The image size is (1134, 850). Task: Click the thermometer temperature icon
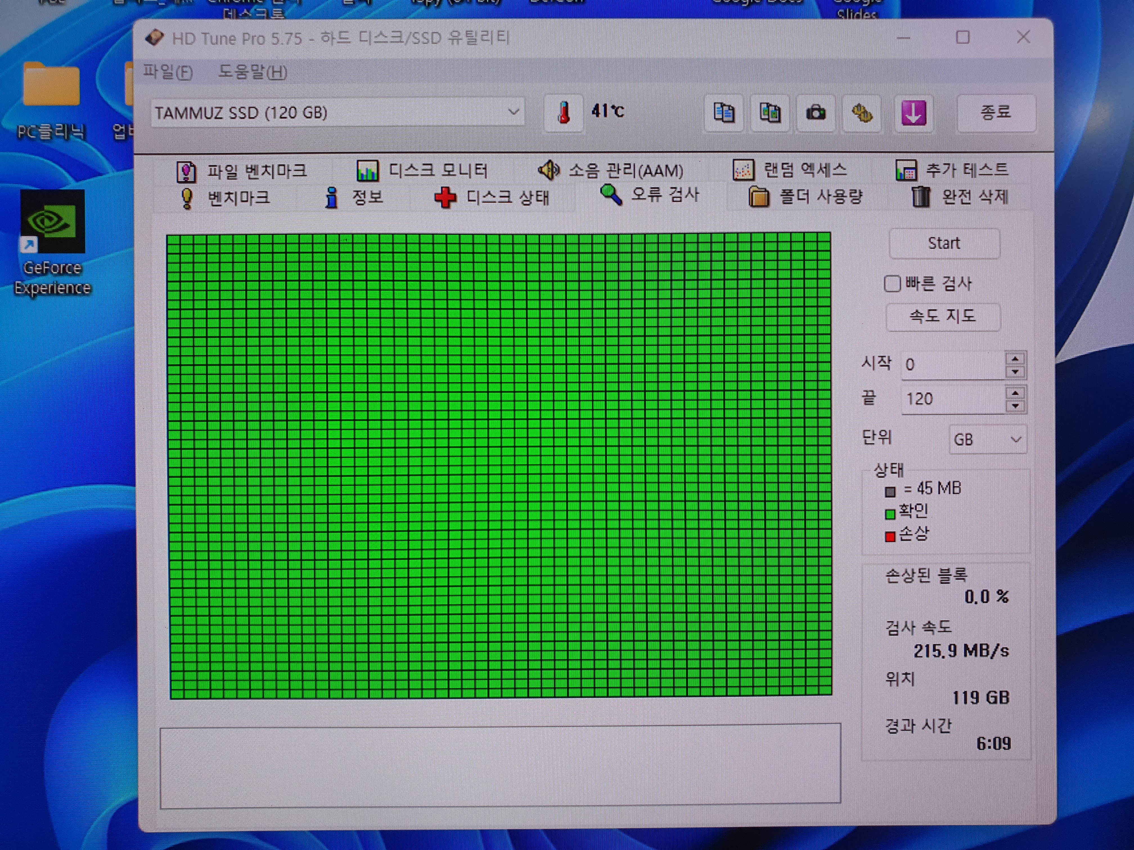(563, 113)
